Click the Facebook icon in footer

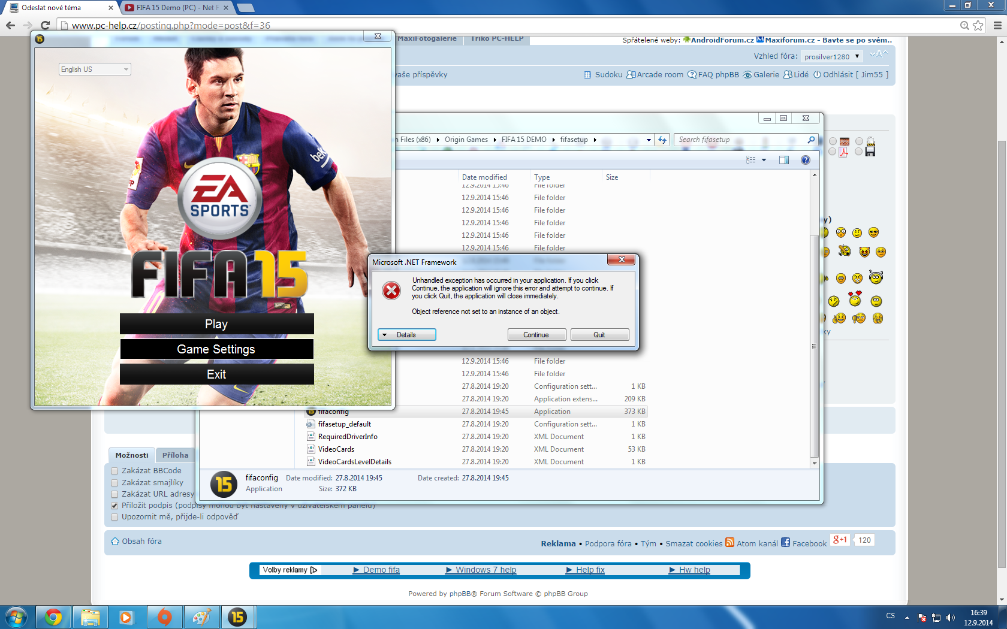point(785,542)
